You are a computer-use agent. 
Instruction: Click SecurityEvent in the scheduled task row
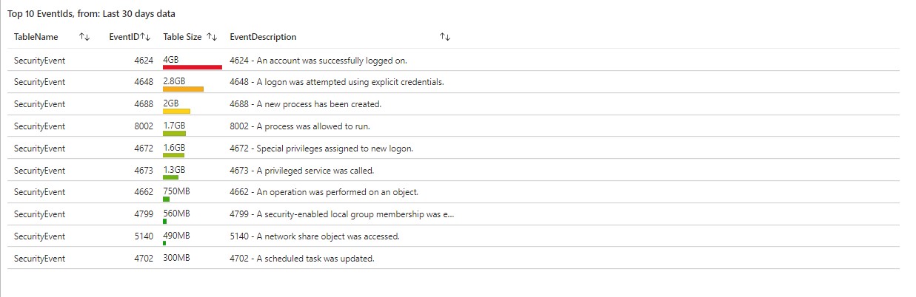click(39, 259)
